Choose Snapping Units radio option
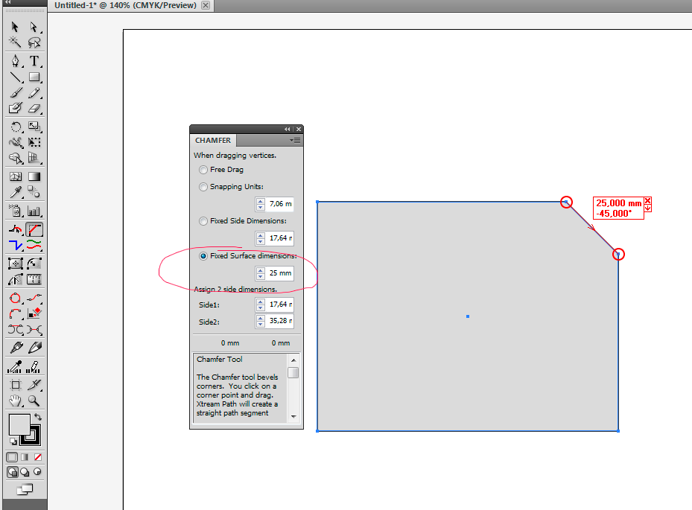The image size is (692, 510). pos(203,187)
